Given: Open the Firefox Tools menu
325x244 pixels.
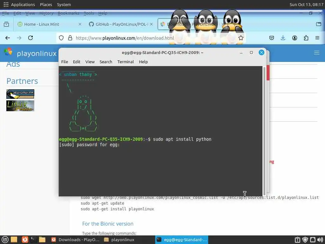Looking at the screenshot, I should 89,13.
